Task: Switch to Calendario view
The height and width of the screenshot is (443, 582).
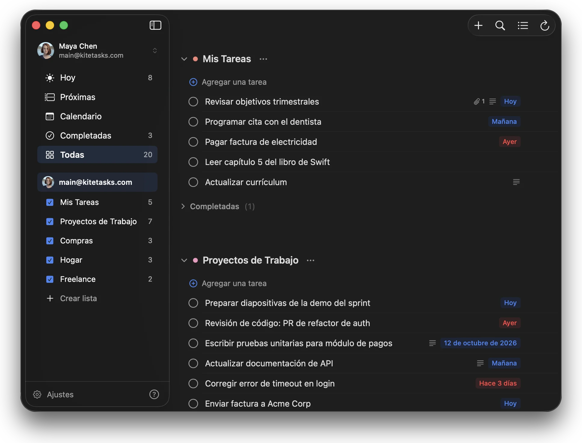Action: (97, 116)
